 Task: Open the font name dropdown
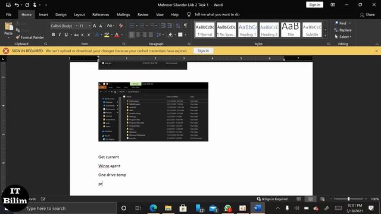77,26
